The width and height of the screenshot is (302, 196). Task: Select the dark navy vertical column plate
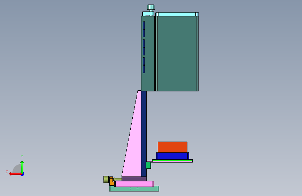144,134
